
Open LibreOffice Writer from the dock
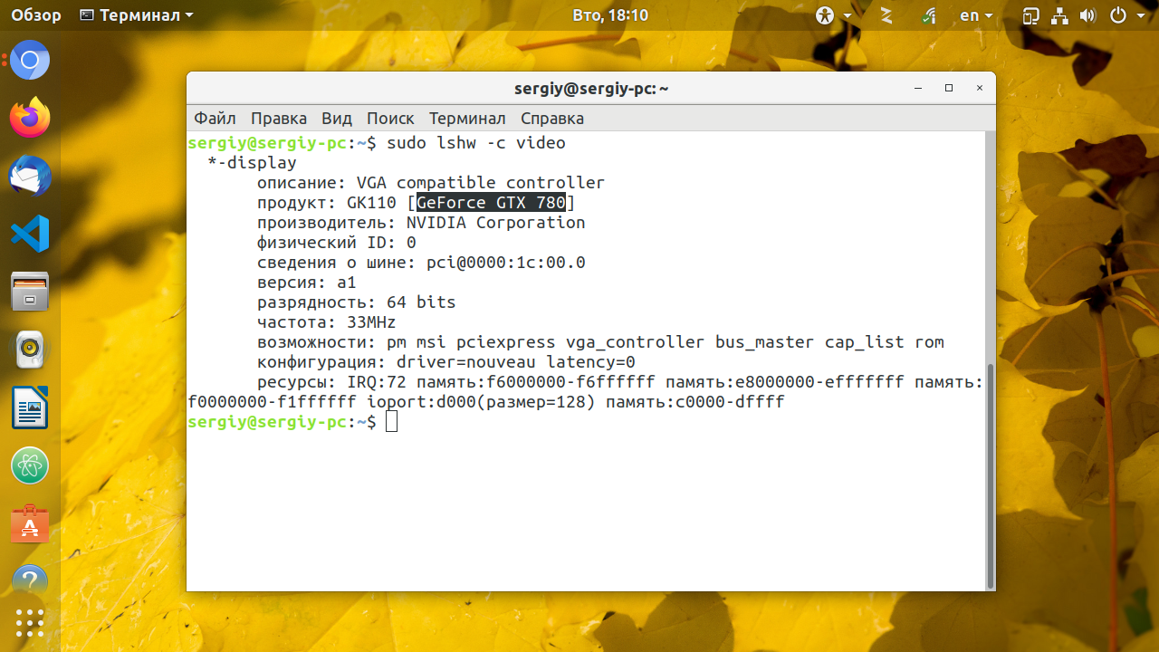tap(30, 407)
